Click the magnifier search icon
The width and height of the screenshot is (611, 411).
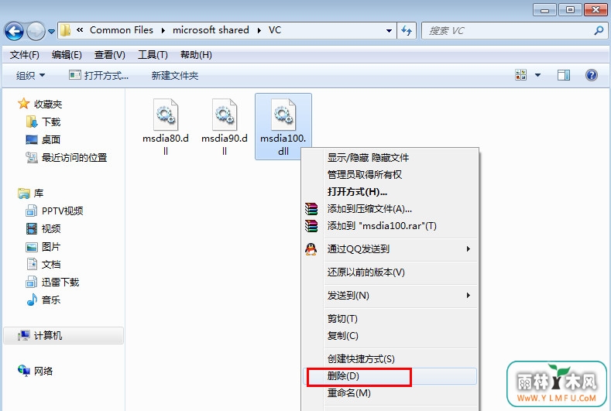click(599, 30)
